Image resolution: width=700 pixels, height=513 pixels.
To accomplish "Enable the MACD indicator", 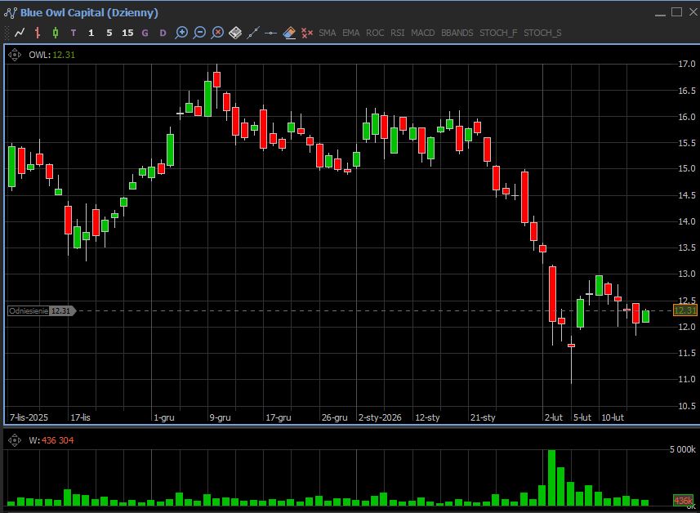I will [x=423, y=33].
